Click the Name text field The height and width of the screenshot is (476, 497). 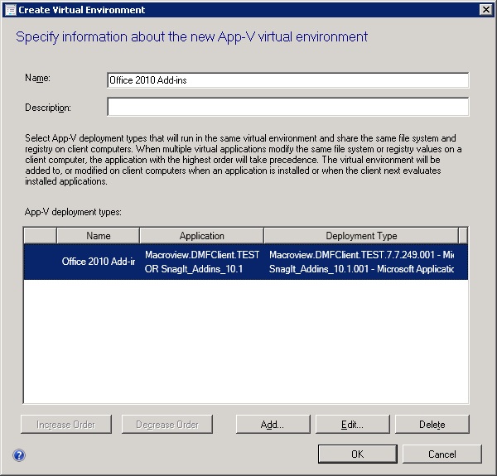[x=287, y=80]
